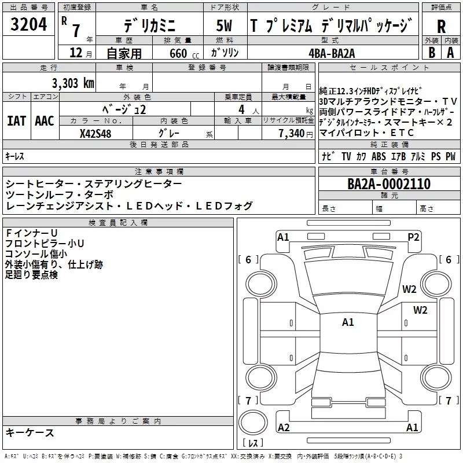
Task: Select inspector remark フロントピラー小U
Action: pos(45,244)
